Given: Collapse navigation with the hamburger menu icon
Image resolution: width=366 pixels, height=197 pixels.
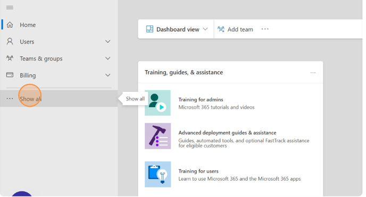Looking at the screenshot, I should (x=10, y=7).
